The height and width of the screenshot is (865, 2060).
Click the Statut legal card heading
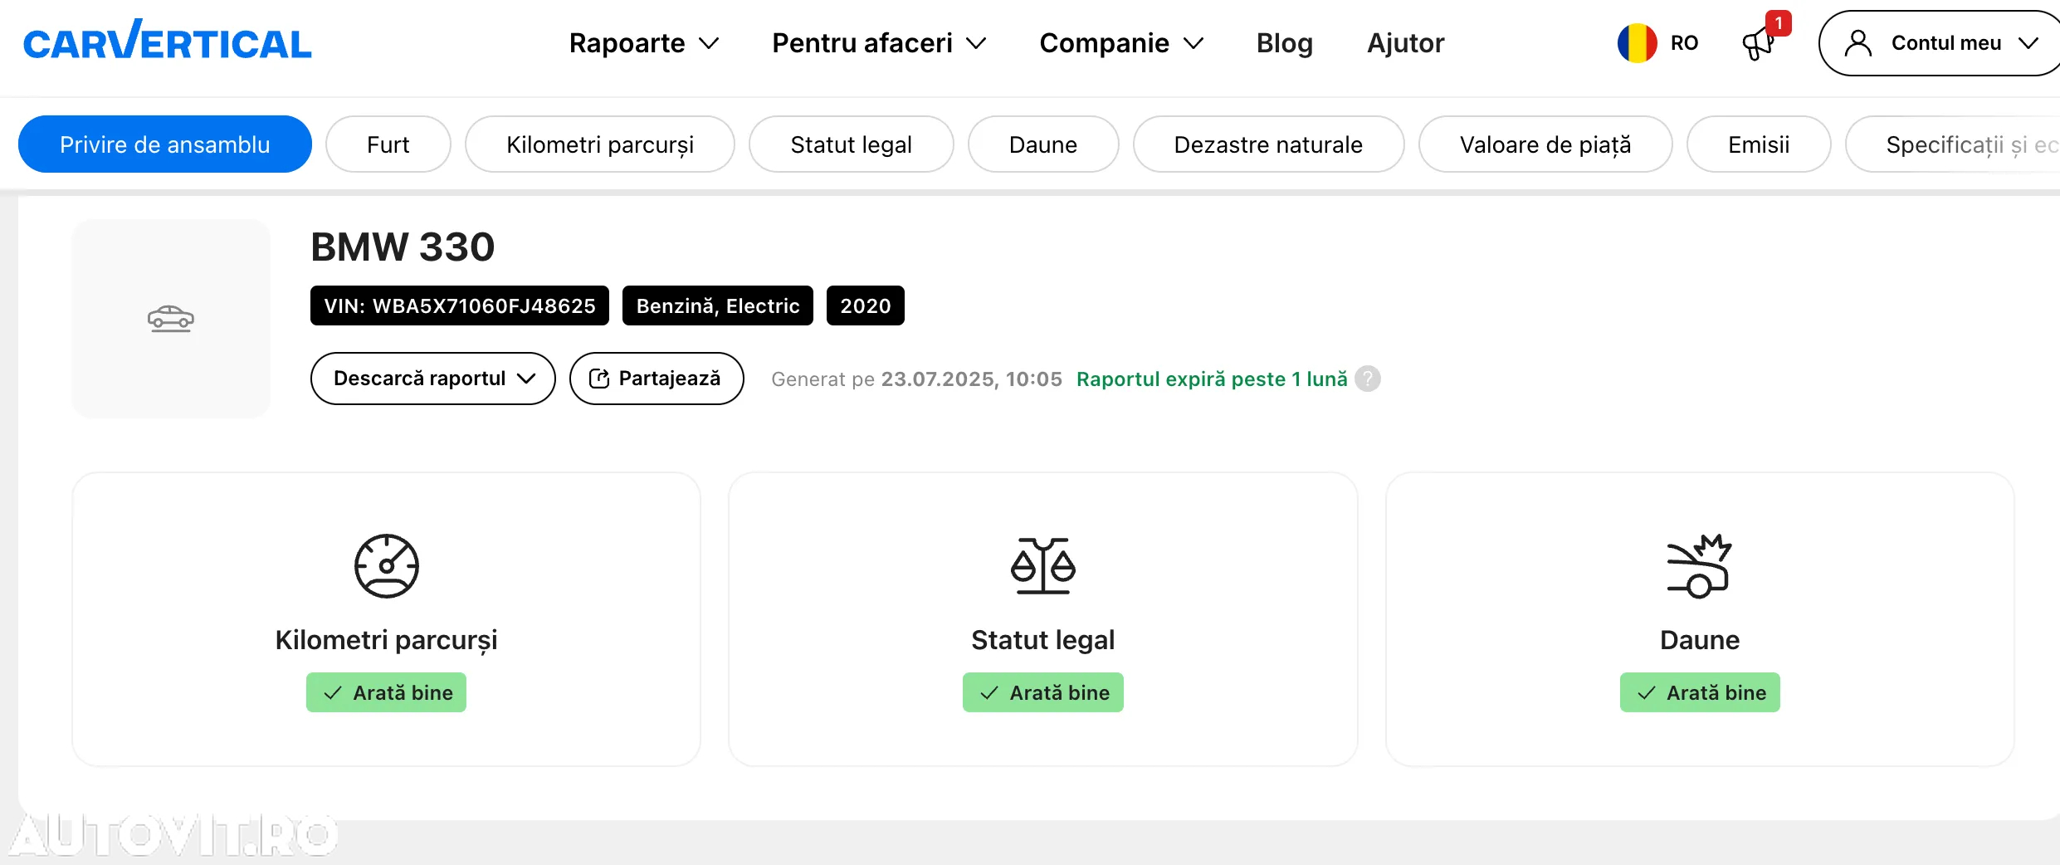1043,640
